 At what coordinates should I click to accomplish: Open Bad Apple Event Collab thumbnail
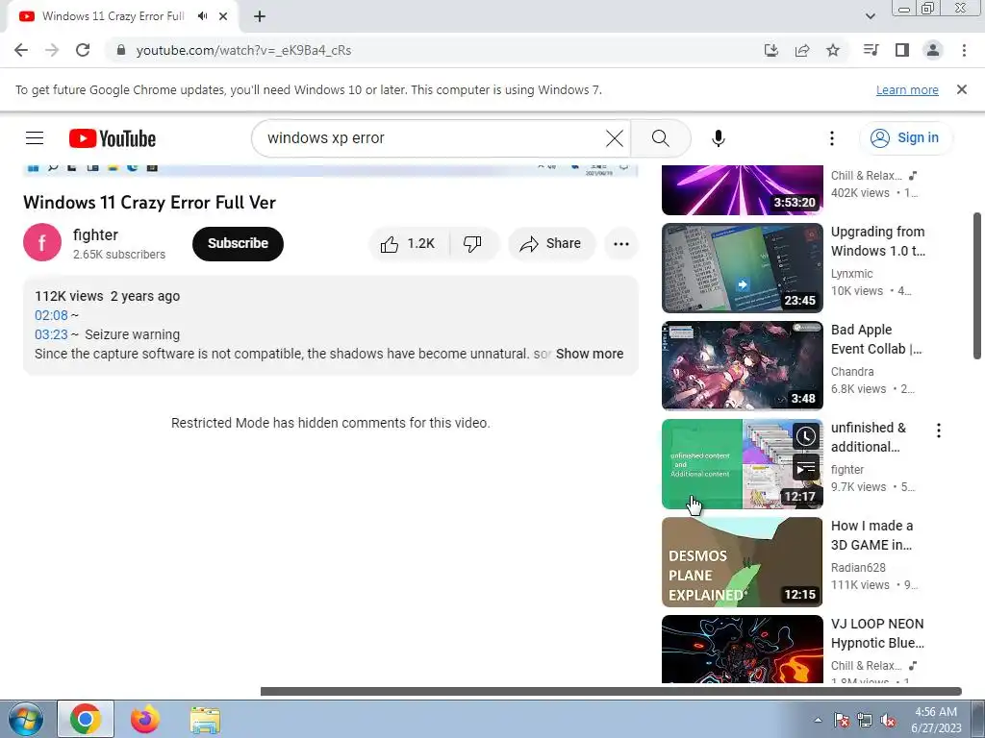click(x=742, y=366)
